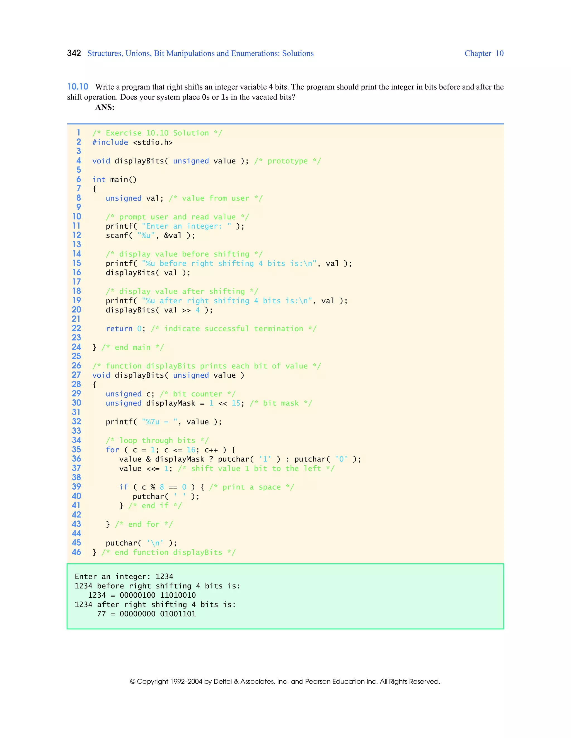Screen dimensions: 571x738
Task: Click comment 'display value before shifting'
Action: [184, 254]
